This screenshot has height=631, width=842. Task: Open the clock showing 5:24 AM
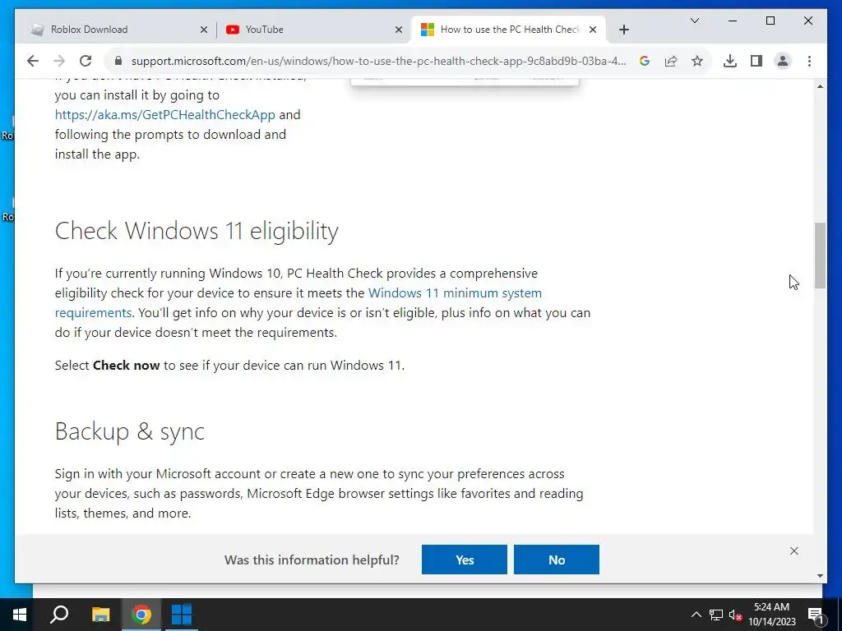(771, 615)
